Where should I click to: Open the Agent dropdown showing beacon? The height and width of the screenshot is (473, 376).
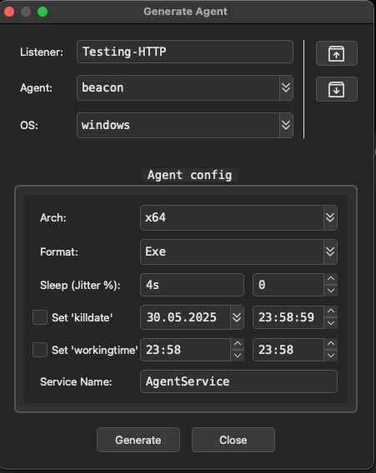pyautogui.click(x=185, y=87)
